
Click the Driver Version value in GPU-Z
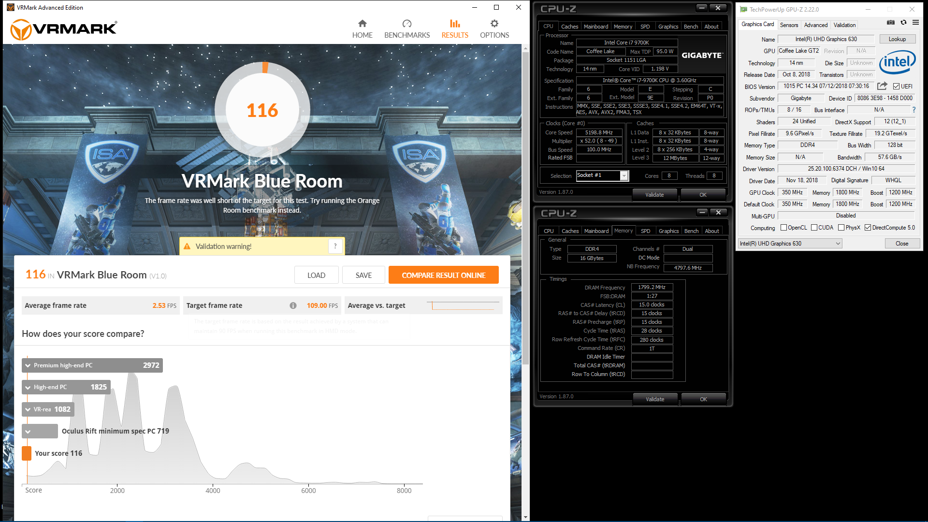846,169
